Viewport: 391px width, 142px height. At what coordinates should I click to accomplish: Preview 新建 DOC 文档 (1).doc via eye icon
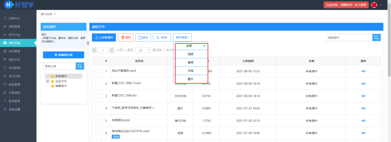pos(364,84)
